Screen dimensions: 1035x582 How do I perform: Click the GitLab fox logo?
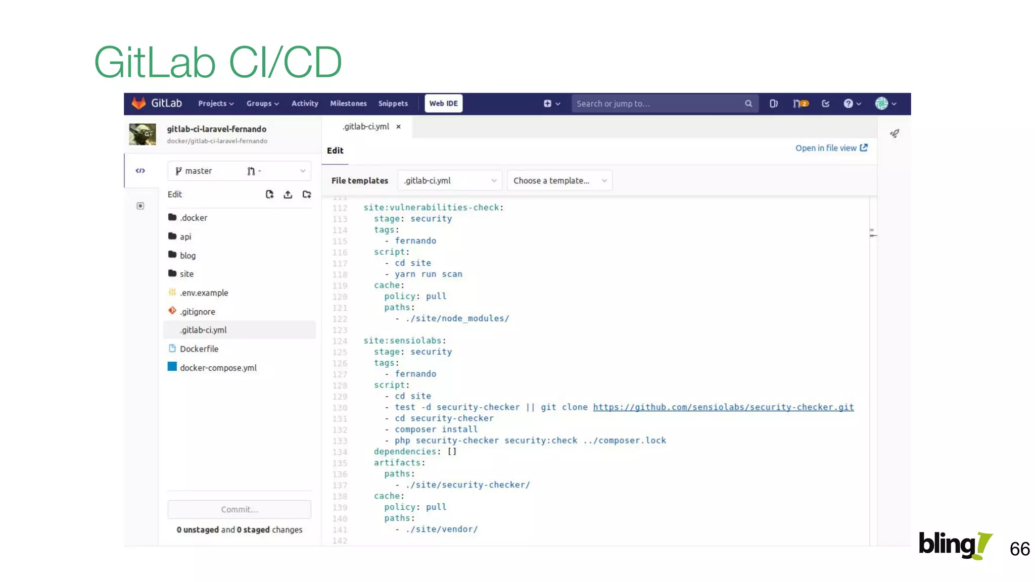[x=138, y=103]
